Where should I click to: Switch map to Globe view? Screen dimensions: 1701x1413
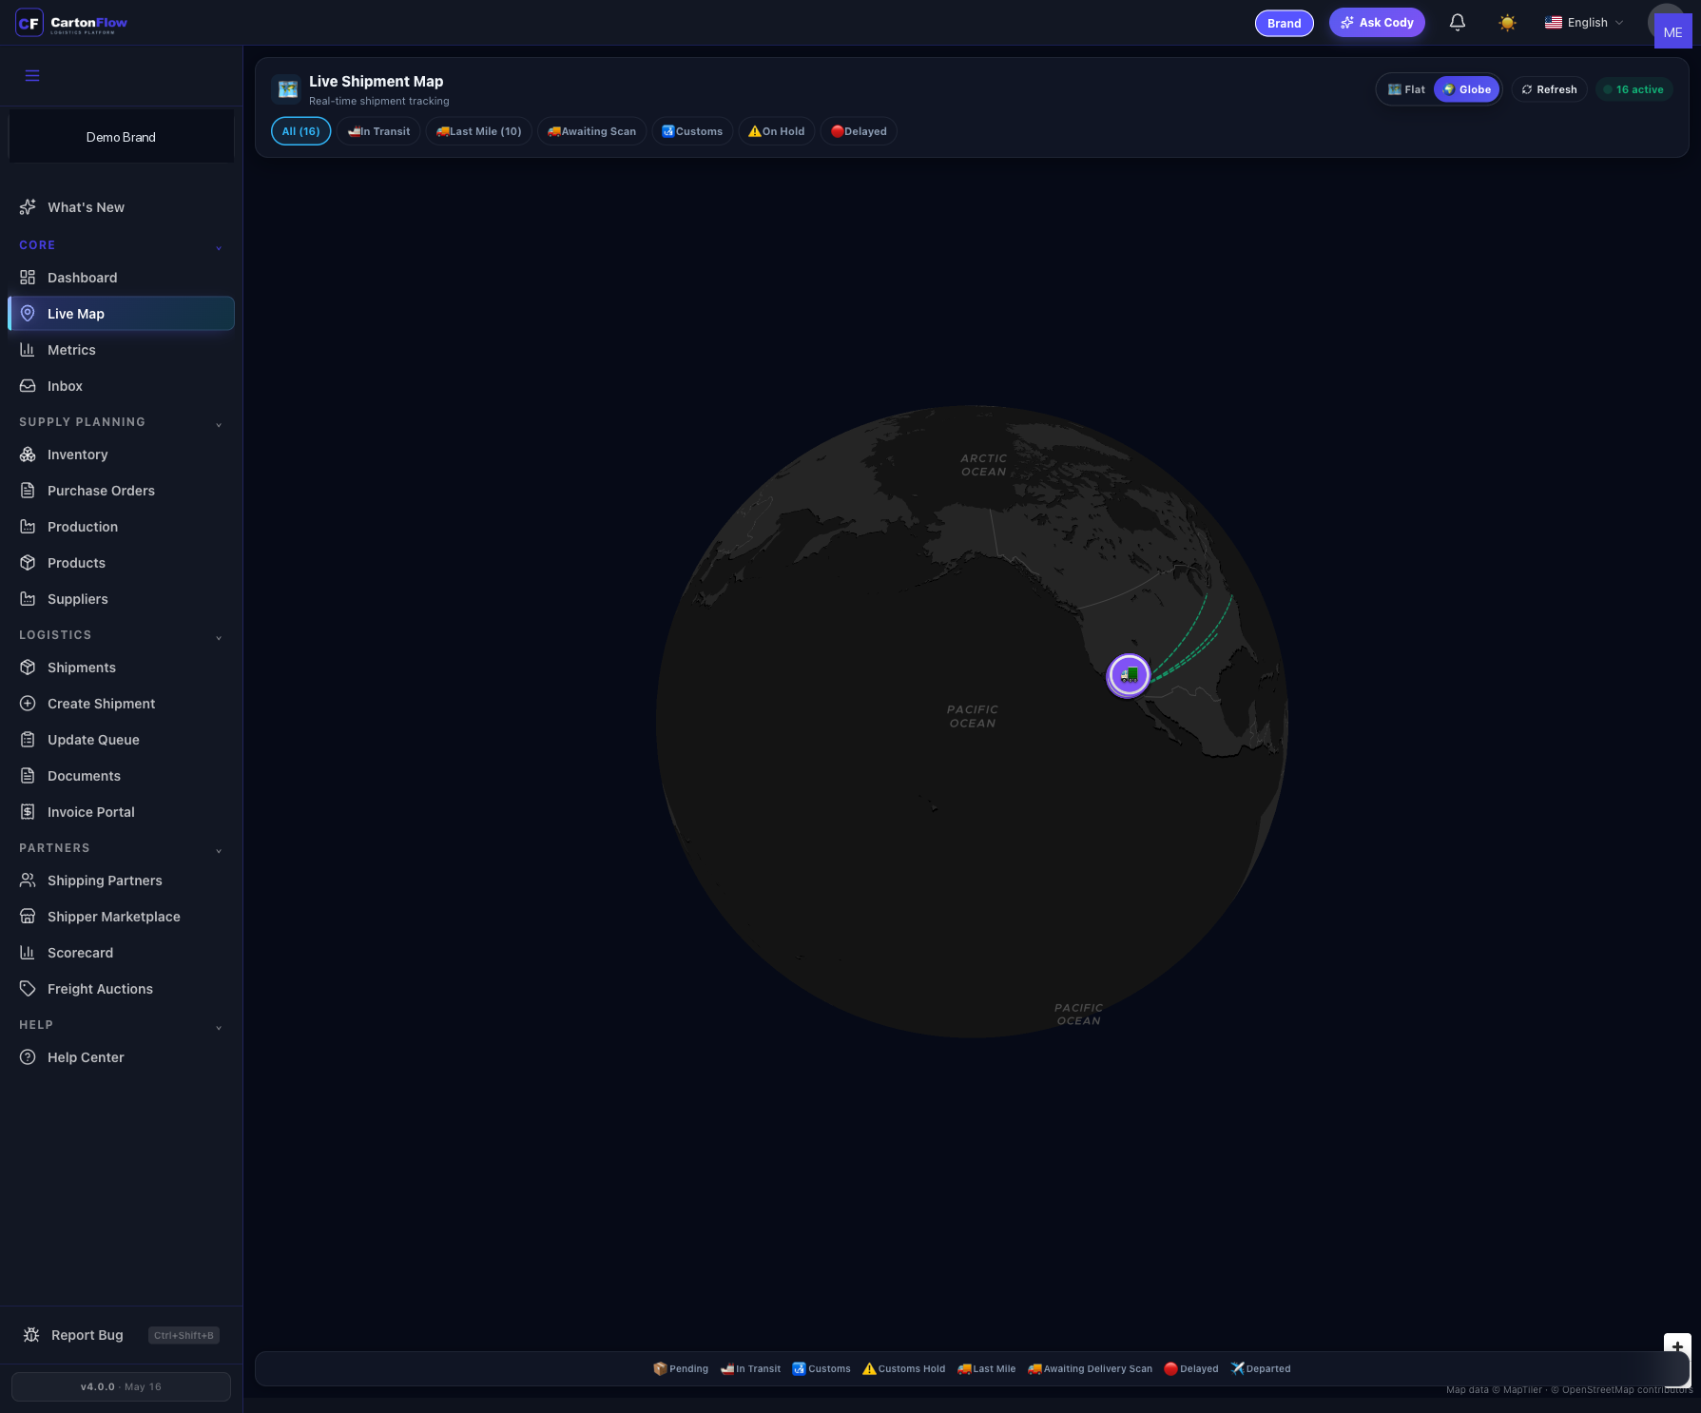coord(1467,89)
